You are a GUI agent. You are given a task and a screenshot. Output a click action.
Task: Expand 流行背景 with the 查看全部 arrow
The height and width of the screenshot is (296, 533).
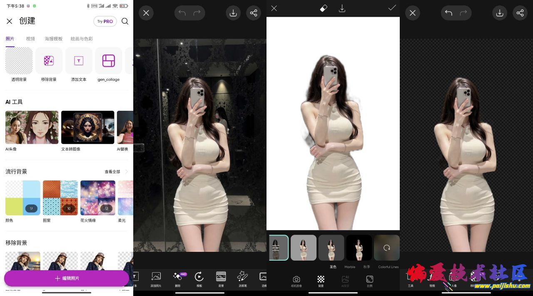pyautogui.click(x=127, y=172)
